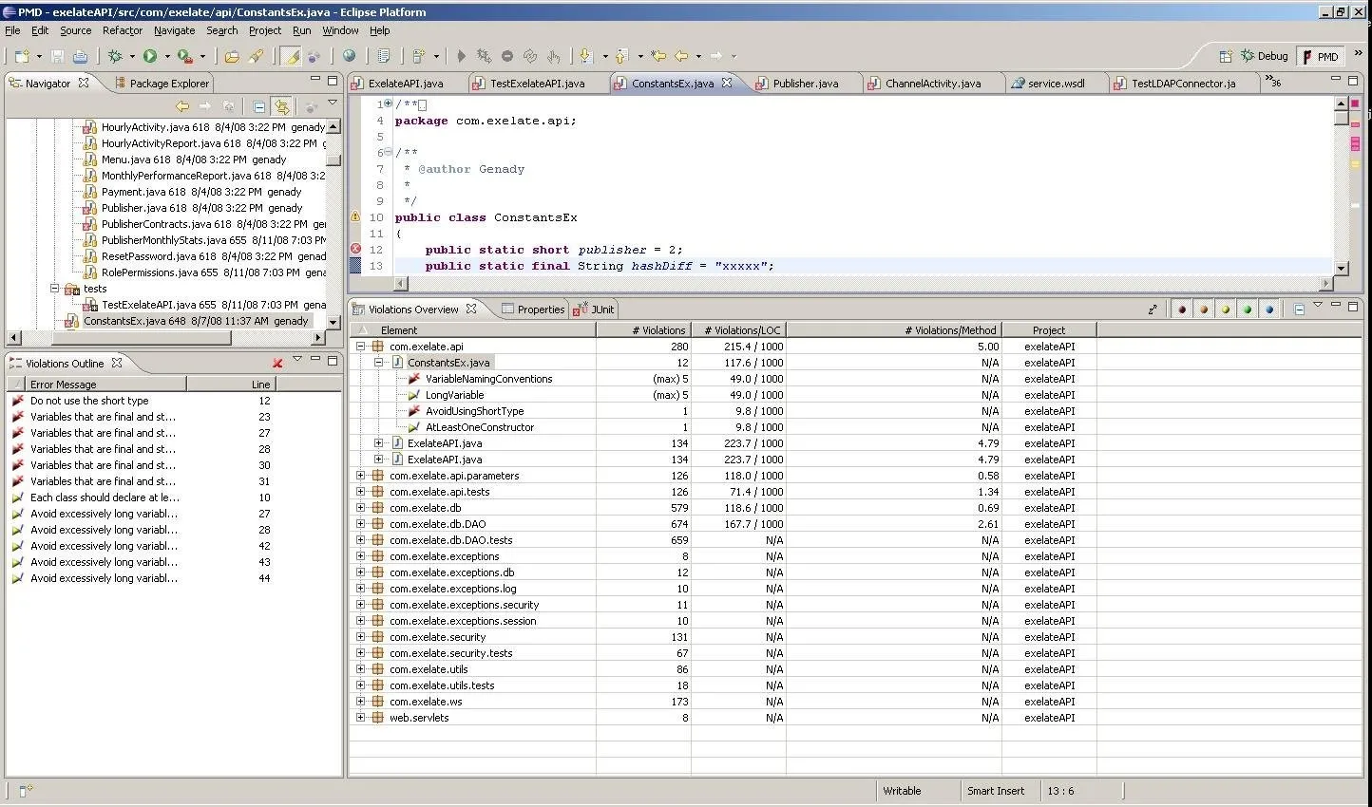1372x807 pixels.
Task: Click the Collapse All icon in Navigator
Action: tap(258, 106)
